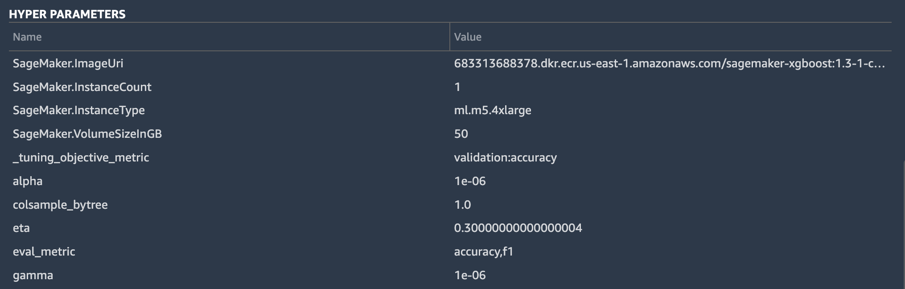Select the SageMaker.ImageUri parameter name
The height and width of the screenshot is (289, 905).
pos(68,63)
